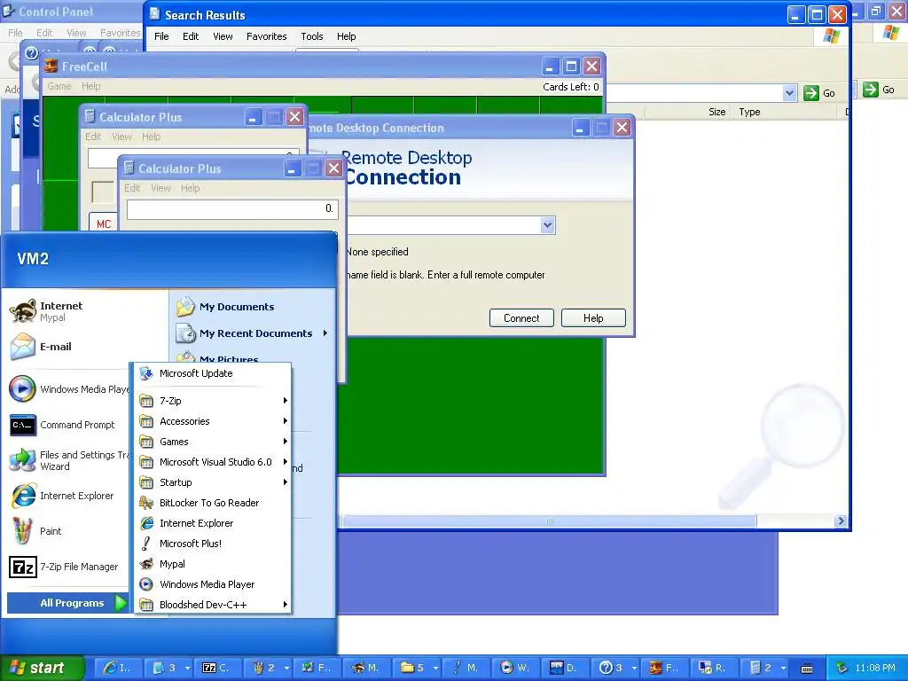
Task: Click Connect in Remote Desktop Connection
Action: (521, 318)
